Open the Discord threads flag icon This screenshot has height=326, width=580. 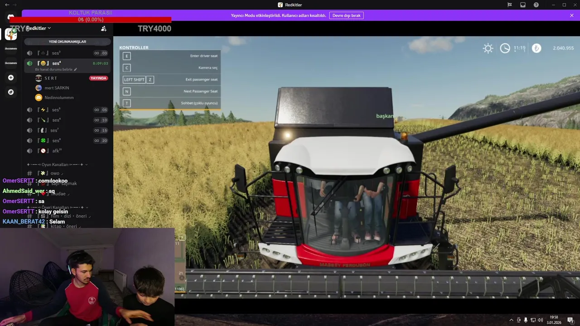click(510, 5)
